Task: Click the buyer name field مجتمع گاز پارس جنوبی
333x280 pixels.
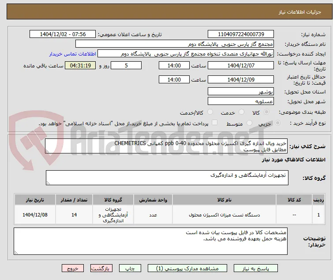Action: pyautogui.click(x=175, y=44)
